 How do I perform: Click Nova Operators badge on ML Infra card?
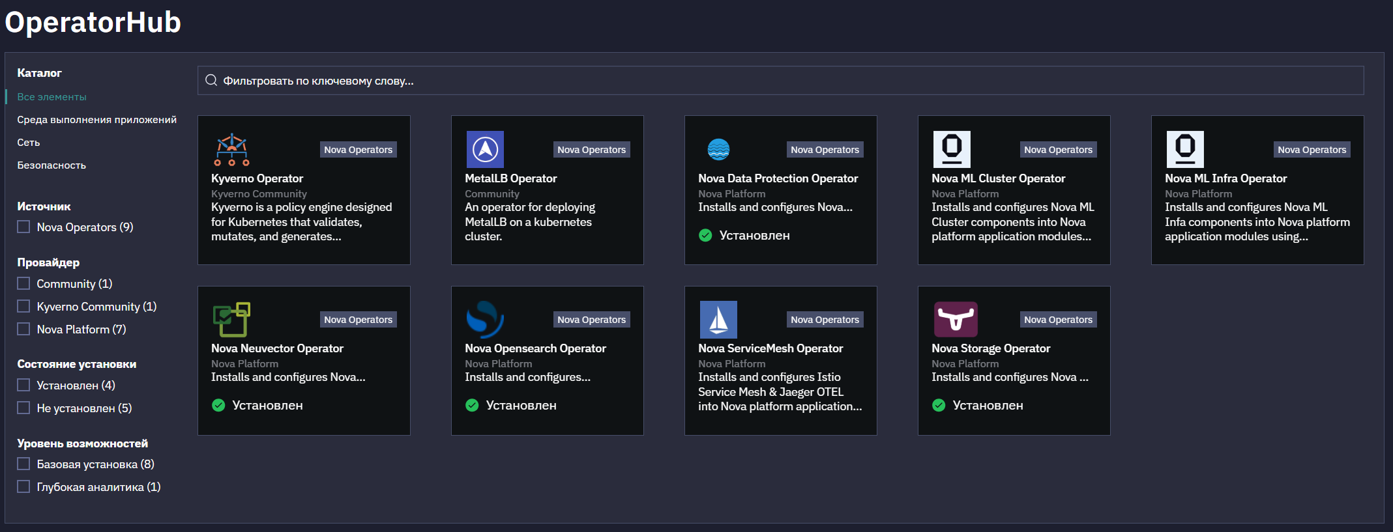[x=1312, y=149]
